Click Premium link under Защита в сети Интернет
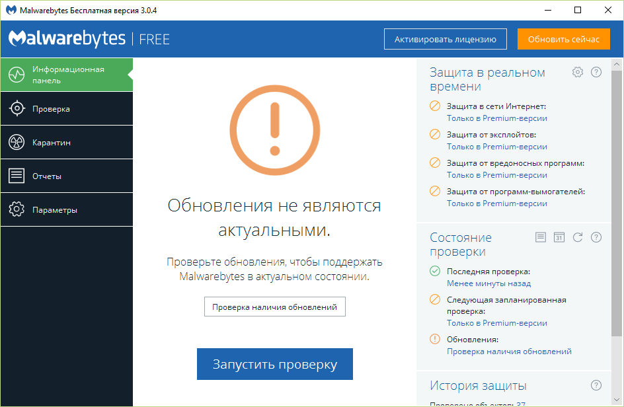Image resolution: width=624 pixels, height=407 pixels. point(496,118)
